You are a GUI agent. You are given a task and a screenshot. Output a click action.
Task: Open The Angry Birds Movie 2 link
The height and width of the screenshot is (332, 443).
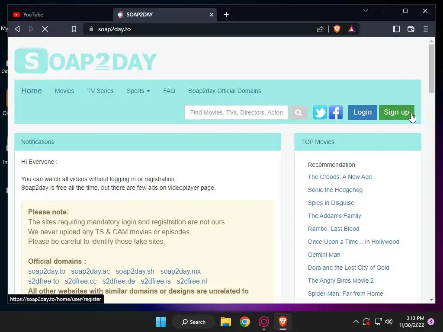[x=340, y=281]
